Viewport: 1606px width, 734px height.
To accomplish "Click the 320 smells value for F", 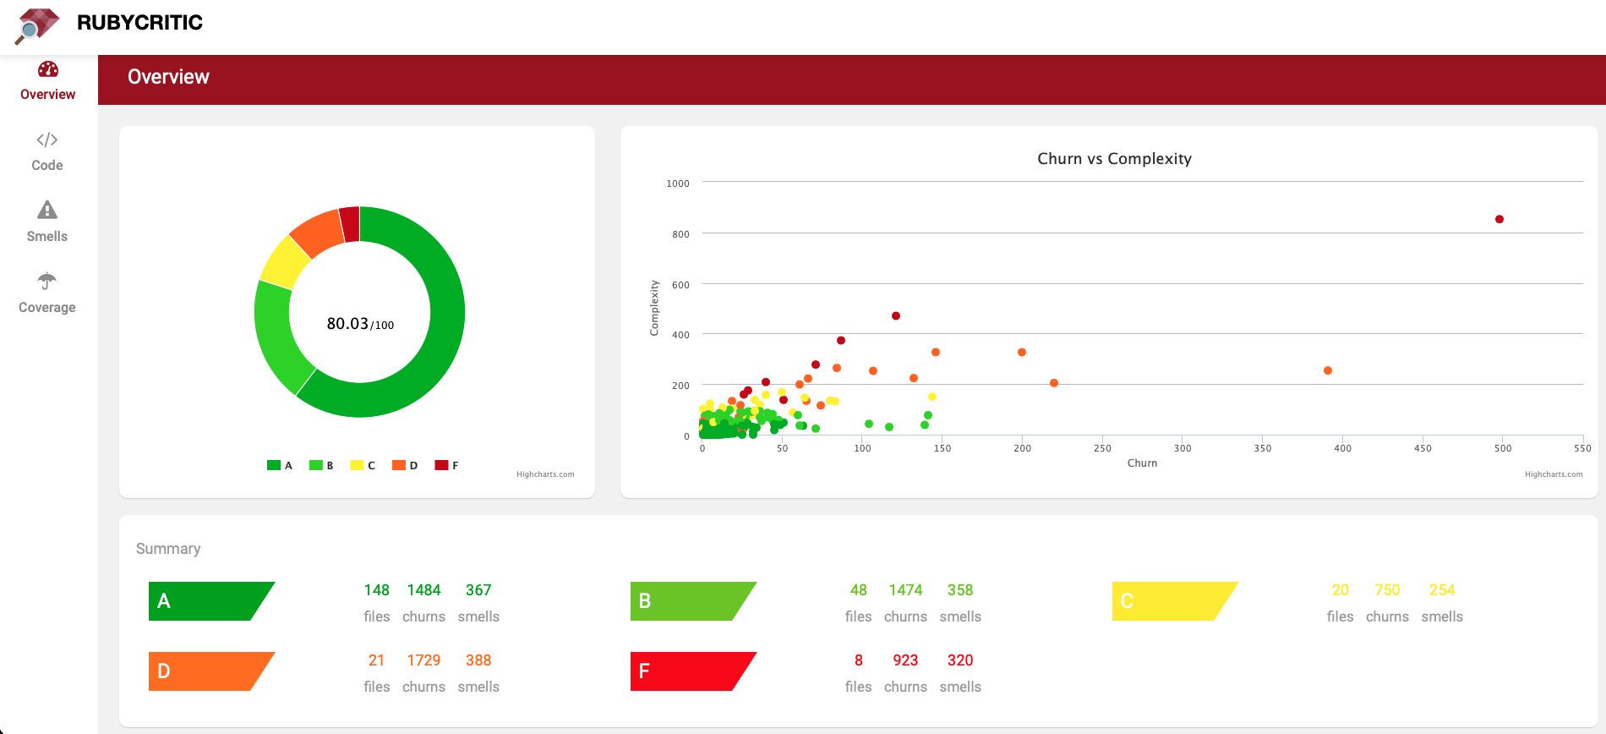I will coord(960,660).
